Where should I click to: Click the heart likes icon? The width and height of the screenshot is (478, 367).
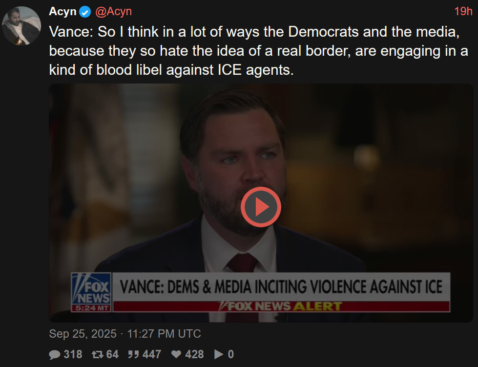click(x=177, y=355)
